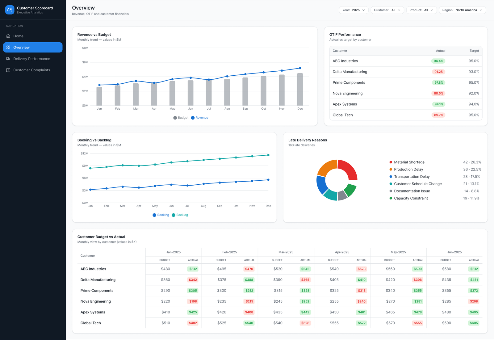The width and height of the screenshot is (494, 340).
Task: Select Nova Engineering in OTIF table
Action: [x=406, y=94]
